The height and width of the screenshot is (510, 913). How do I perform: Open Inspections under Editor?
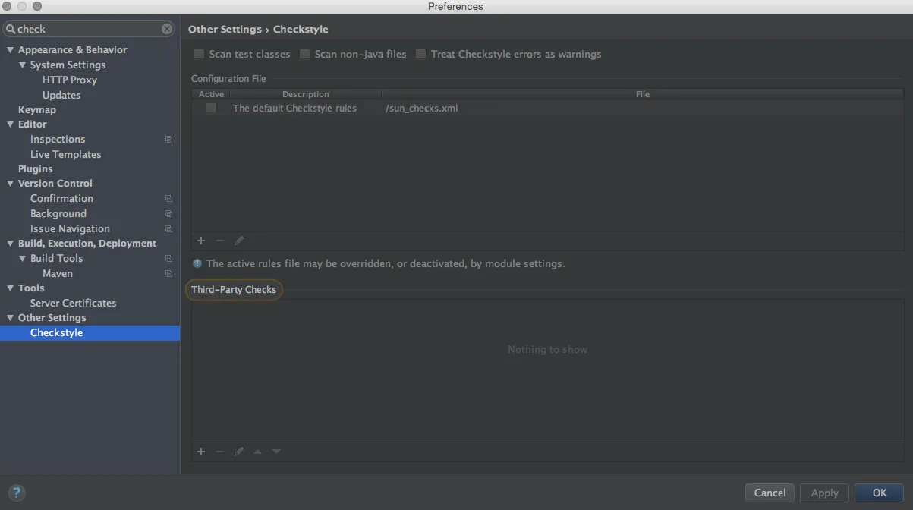point(58,139)
